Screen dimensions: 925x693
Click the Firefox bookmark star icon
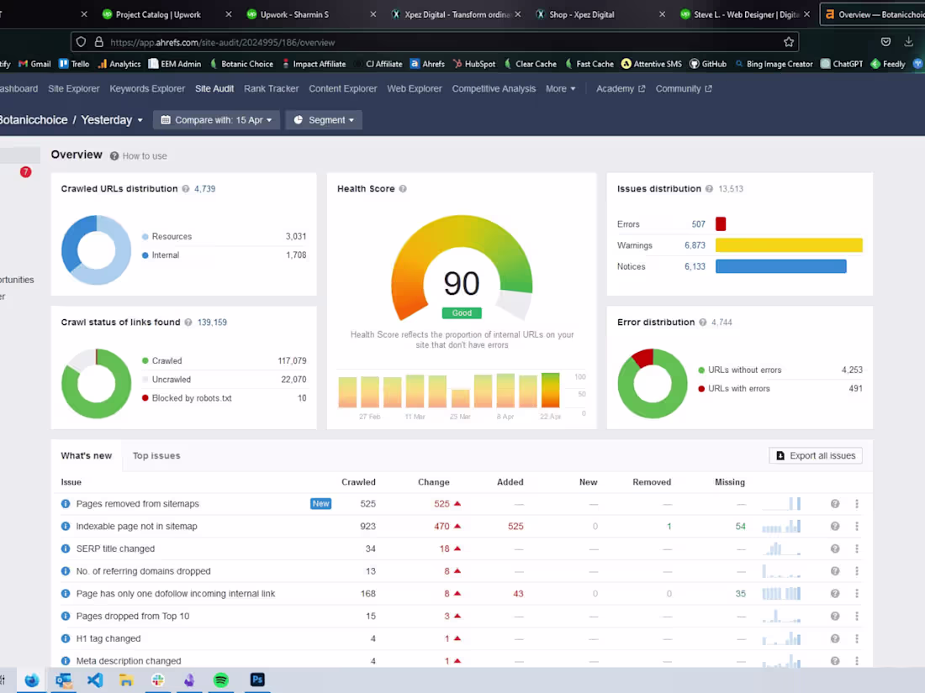click(788, 42)
